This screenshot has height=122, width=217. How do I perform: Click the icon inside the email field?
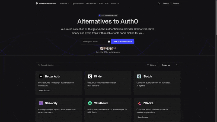coord(109,41)
